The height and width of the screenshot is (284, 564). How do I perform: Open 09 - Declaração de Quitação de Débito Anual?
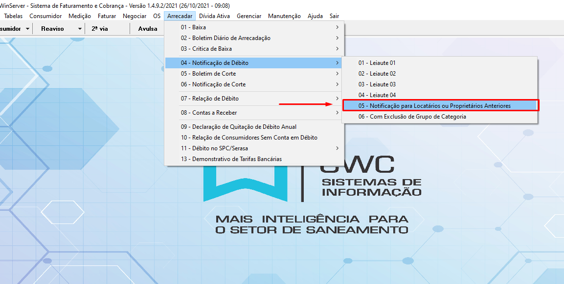[x=239, y=127]
